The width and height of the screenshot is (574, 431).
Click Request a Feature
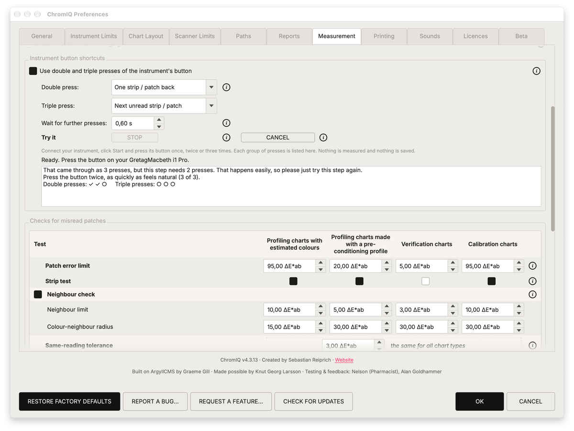231,401
